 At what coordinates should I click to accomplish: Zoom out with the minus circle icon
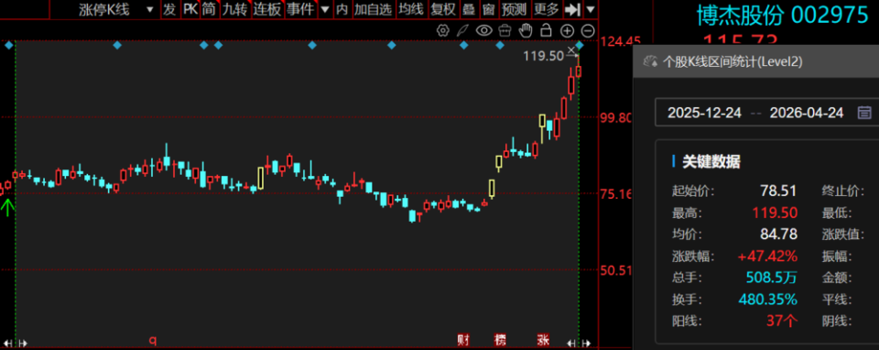[x=588, y=30]
